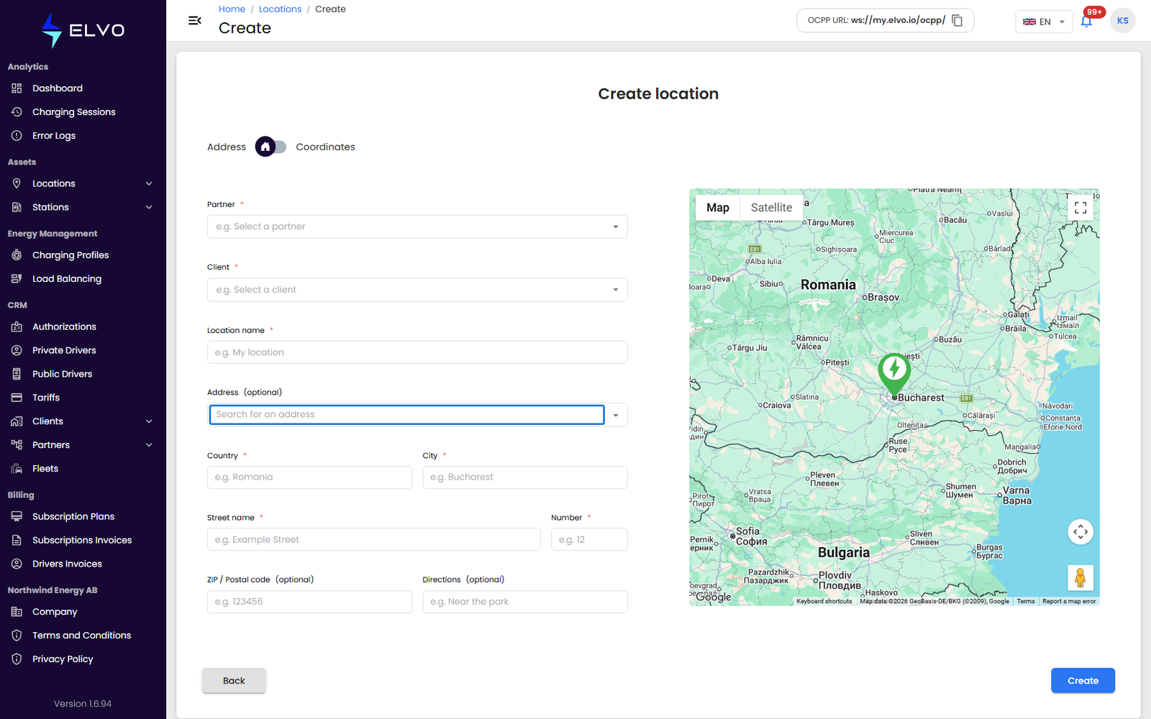1151x719 pixels.
Task: Open Subscriptions Invoices page
Action: click(83, 540)
